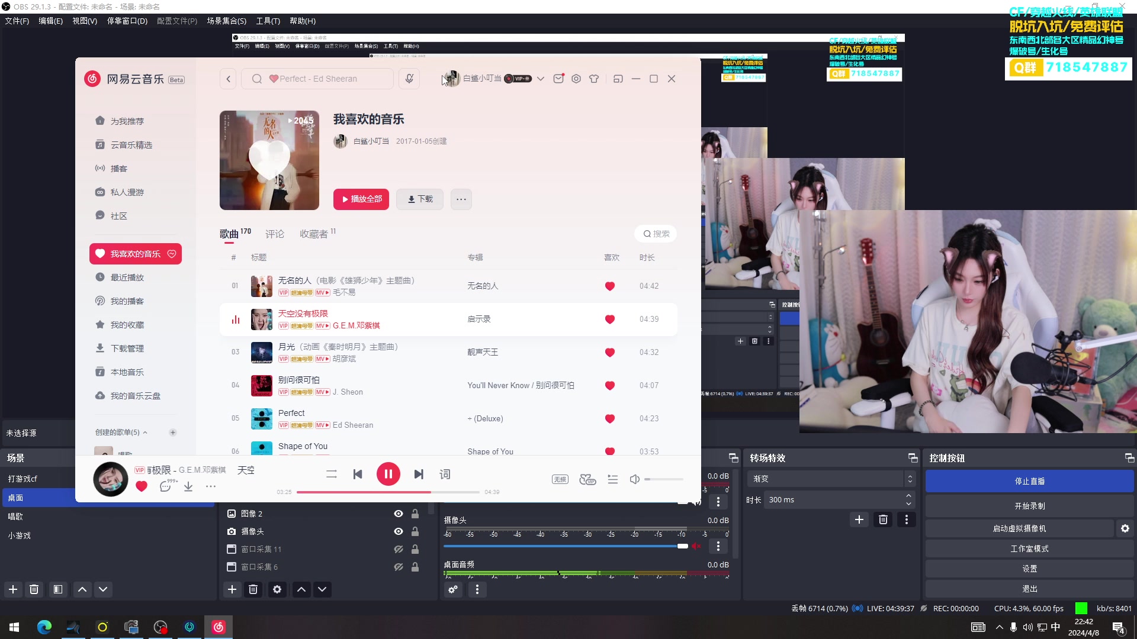Show the 窗口采集 6 source
The height and width of the screenshot is (639, 1137).
[x=399, y=567]
